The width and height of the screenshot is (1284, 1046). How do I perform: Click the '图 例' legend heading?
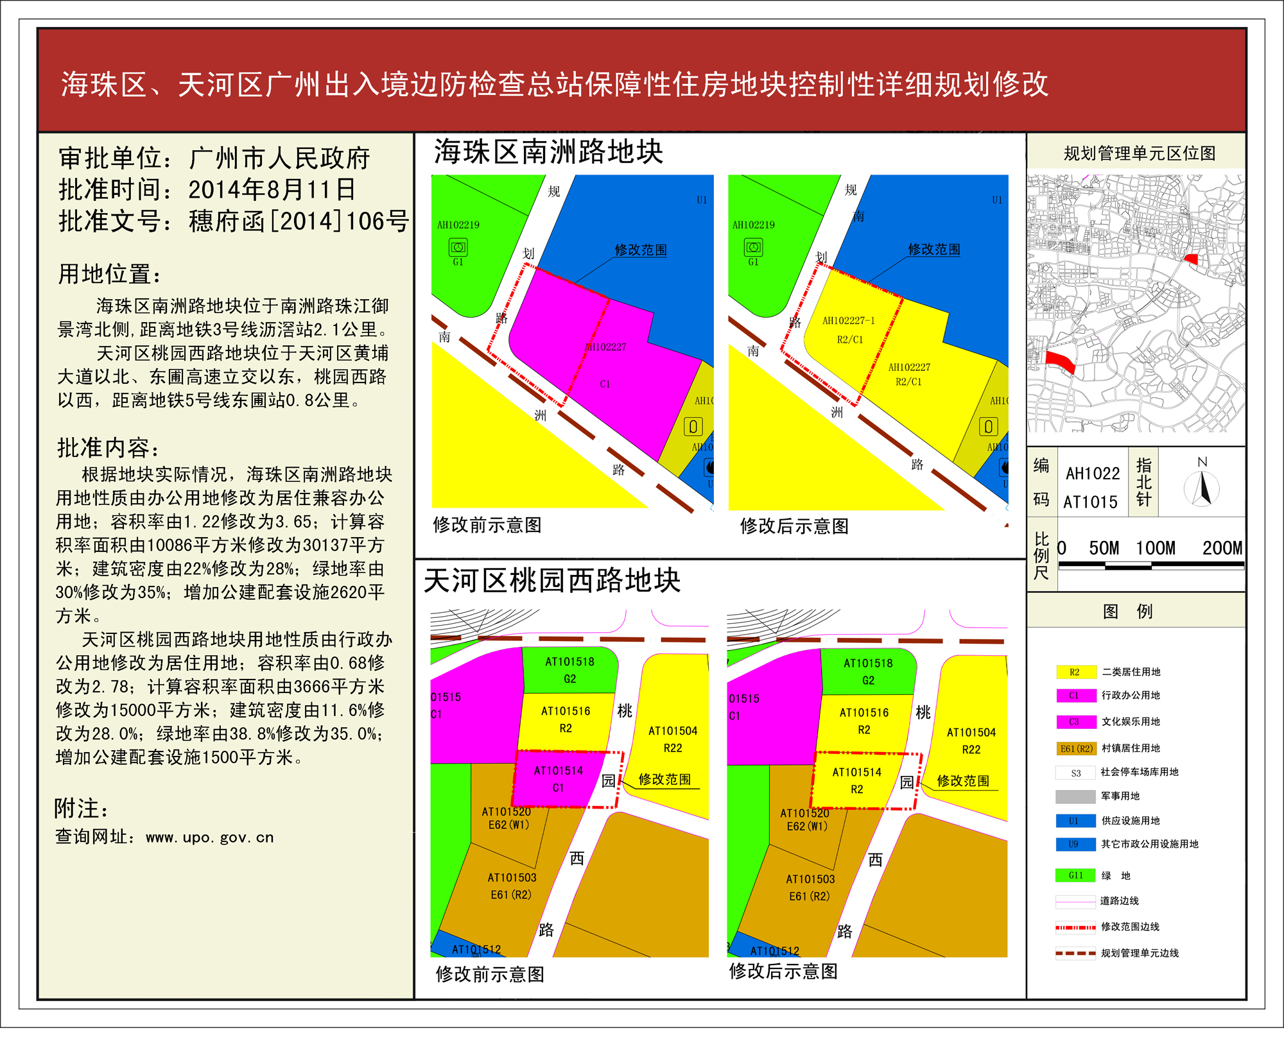tap(1128, 612)
